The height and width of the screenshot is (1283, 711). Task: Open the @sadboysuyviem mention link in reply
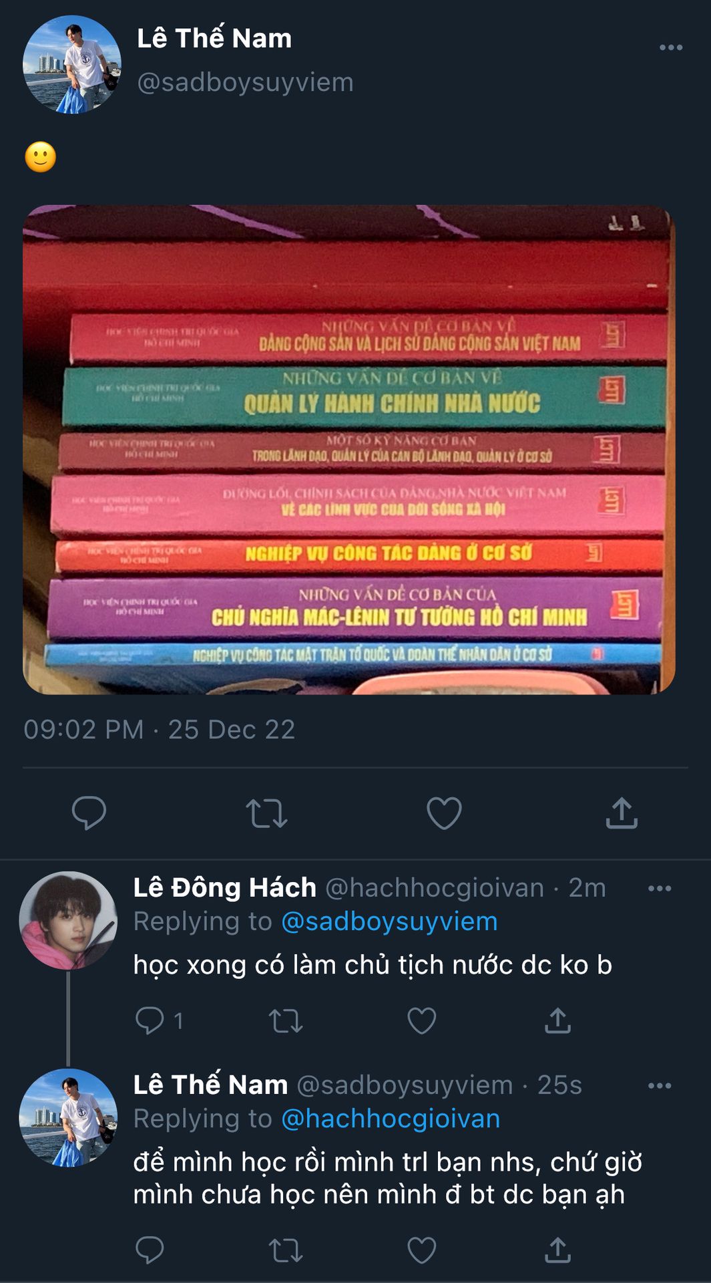(389, 921)
